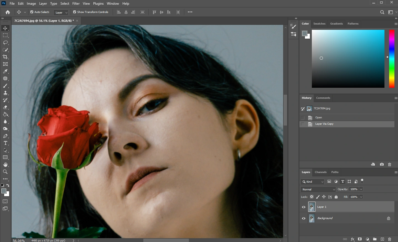Select the Move tool
398x242 pixels.
(5, 28)
